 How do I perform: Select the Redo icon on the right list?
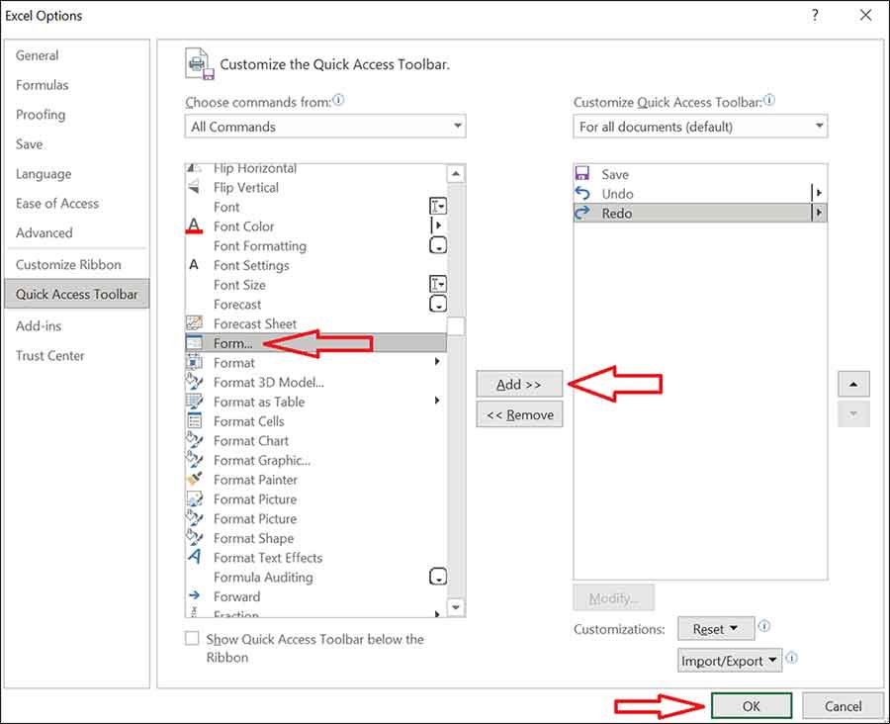coord(582,213)
